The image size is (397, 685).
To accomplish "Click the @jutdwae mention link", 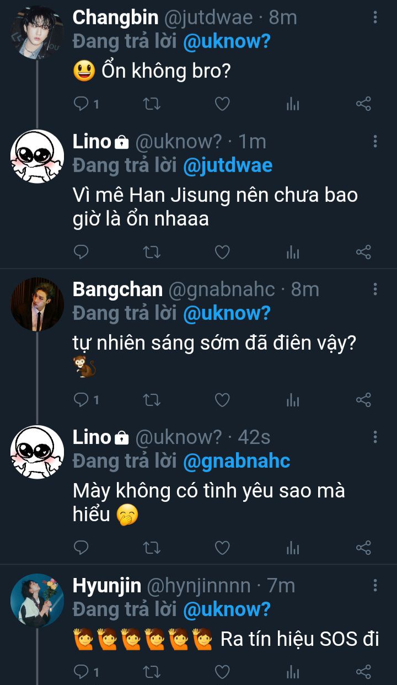I will click(x=227, y=165).
